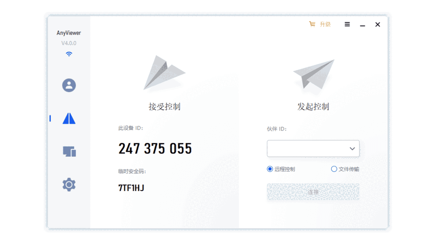Image resolution: width=436 pixels, height=245 pixels.
Task: Minimize the AnyViewer window
Action: 362,24
